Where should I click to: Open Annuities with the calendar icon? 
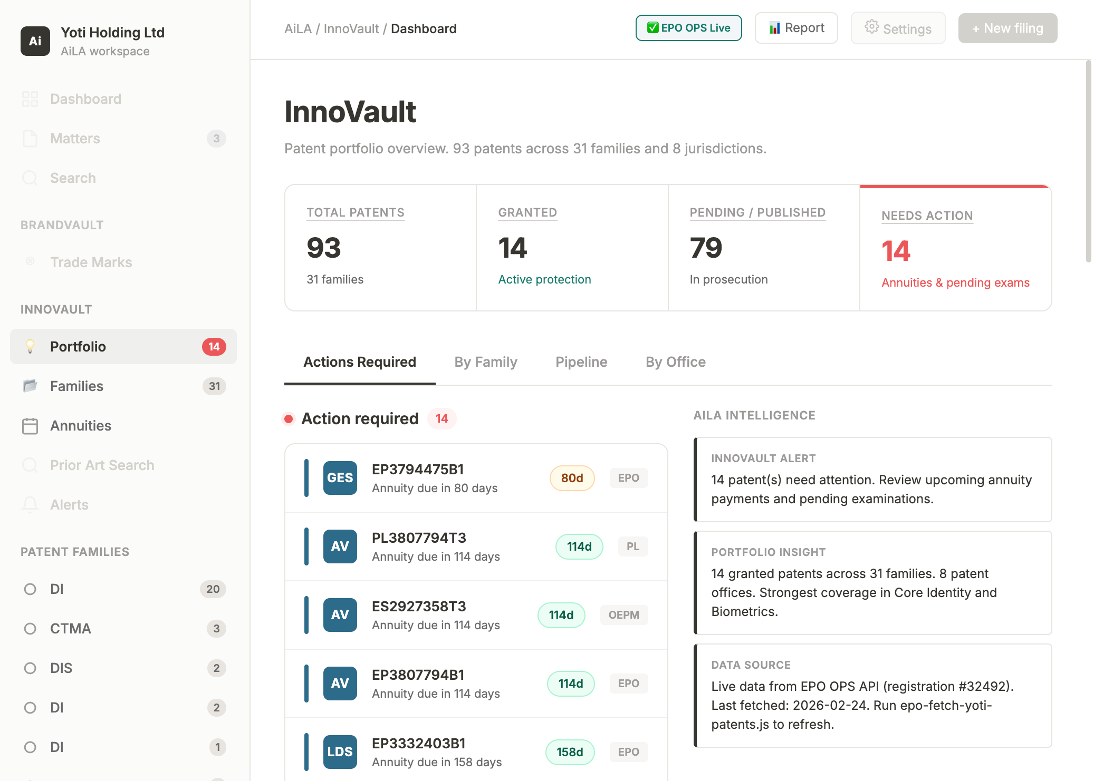coord(30,426)
